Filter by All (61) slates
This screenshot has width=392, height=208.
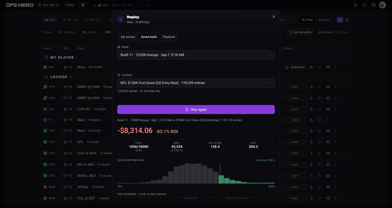[50, 20]
